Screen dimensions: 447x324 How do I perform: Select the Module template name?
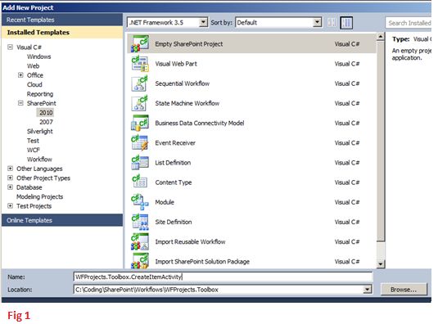pos(165,202)
